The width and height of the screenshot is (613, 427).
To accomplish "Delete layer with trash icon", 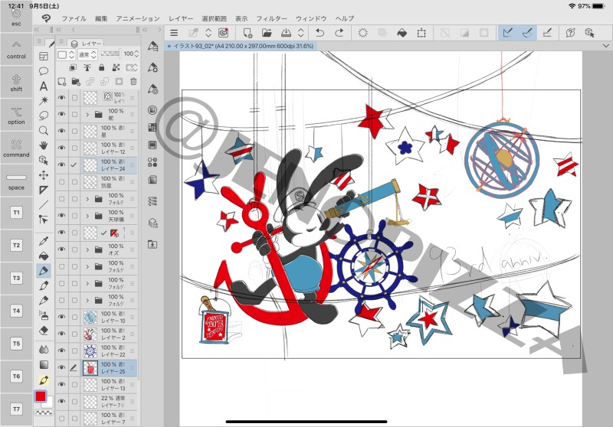I will coord(133,81).
